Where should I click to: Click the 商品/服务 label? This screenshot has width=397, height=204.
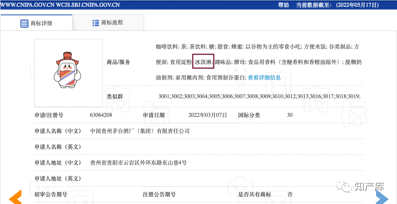click(x=118, y=62)
